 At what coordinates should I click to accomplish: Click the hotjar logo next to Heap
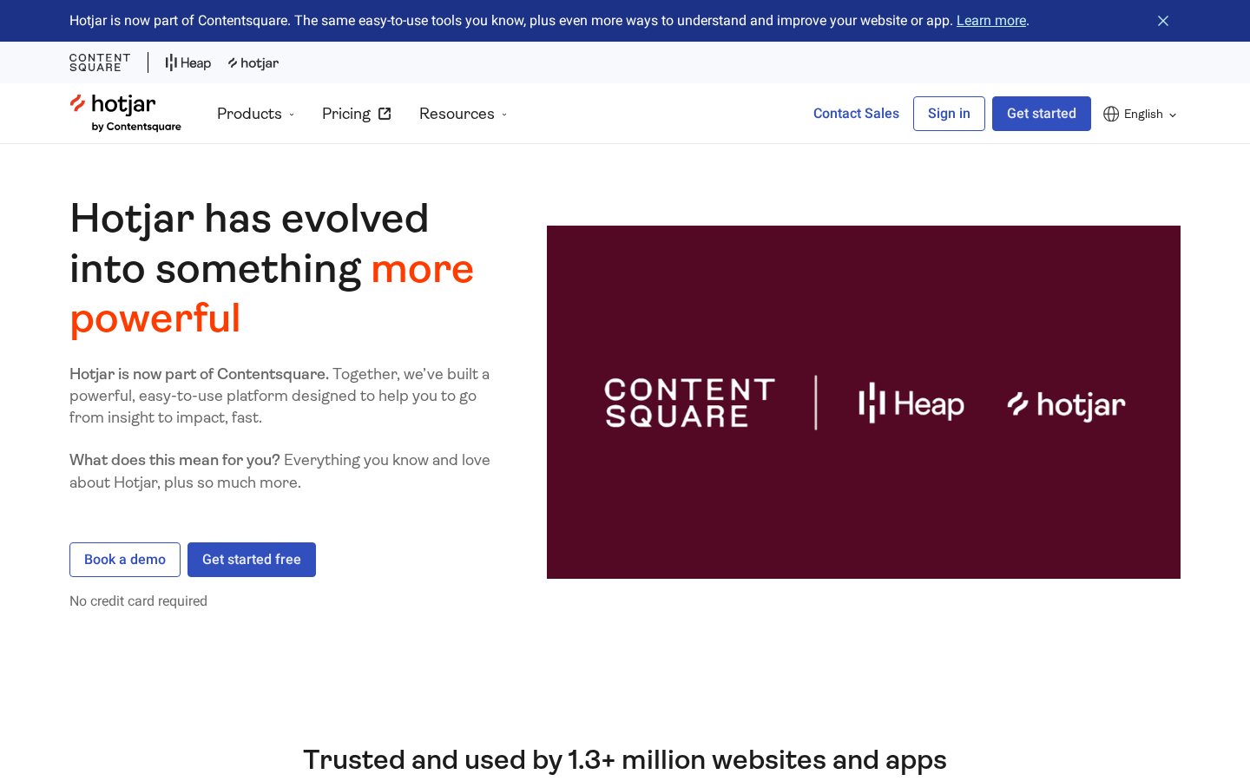tap(253, 62)
